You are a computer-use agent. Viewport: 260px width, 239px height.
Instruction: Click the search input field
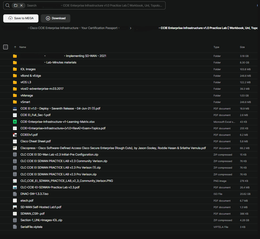click(94, 5)
